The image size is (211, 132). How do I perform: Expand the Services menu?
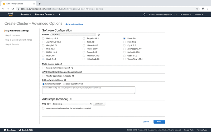26,14
